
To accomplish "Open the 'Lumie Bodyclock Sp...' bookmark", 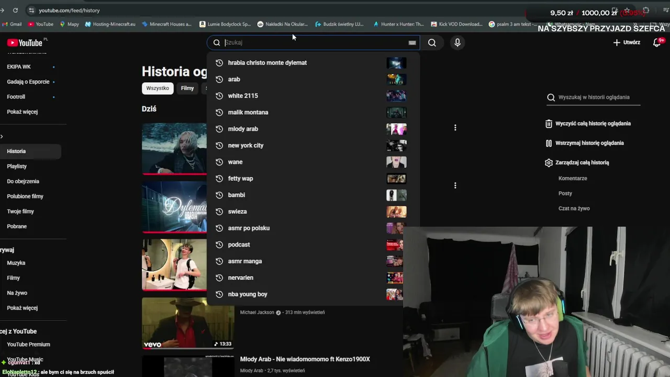I will pyautogui.click(x=225, y=24).
